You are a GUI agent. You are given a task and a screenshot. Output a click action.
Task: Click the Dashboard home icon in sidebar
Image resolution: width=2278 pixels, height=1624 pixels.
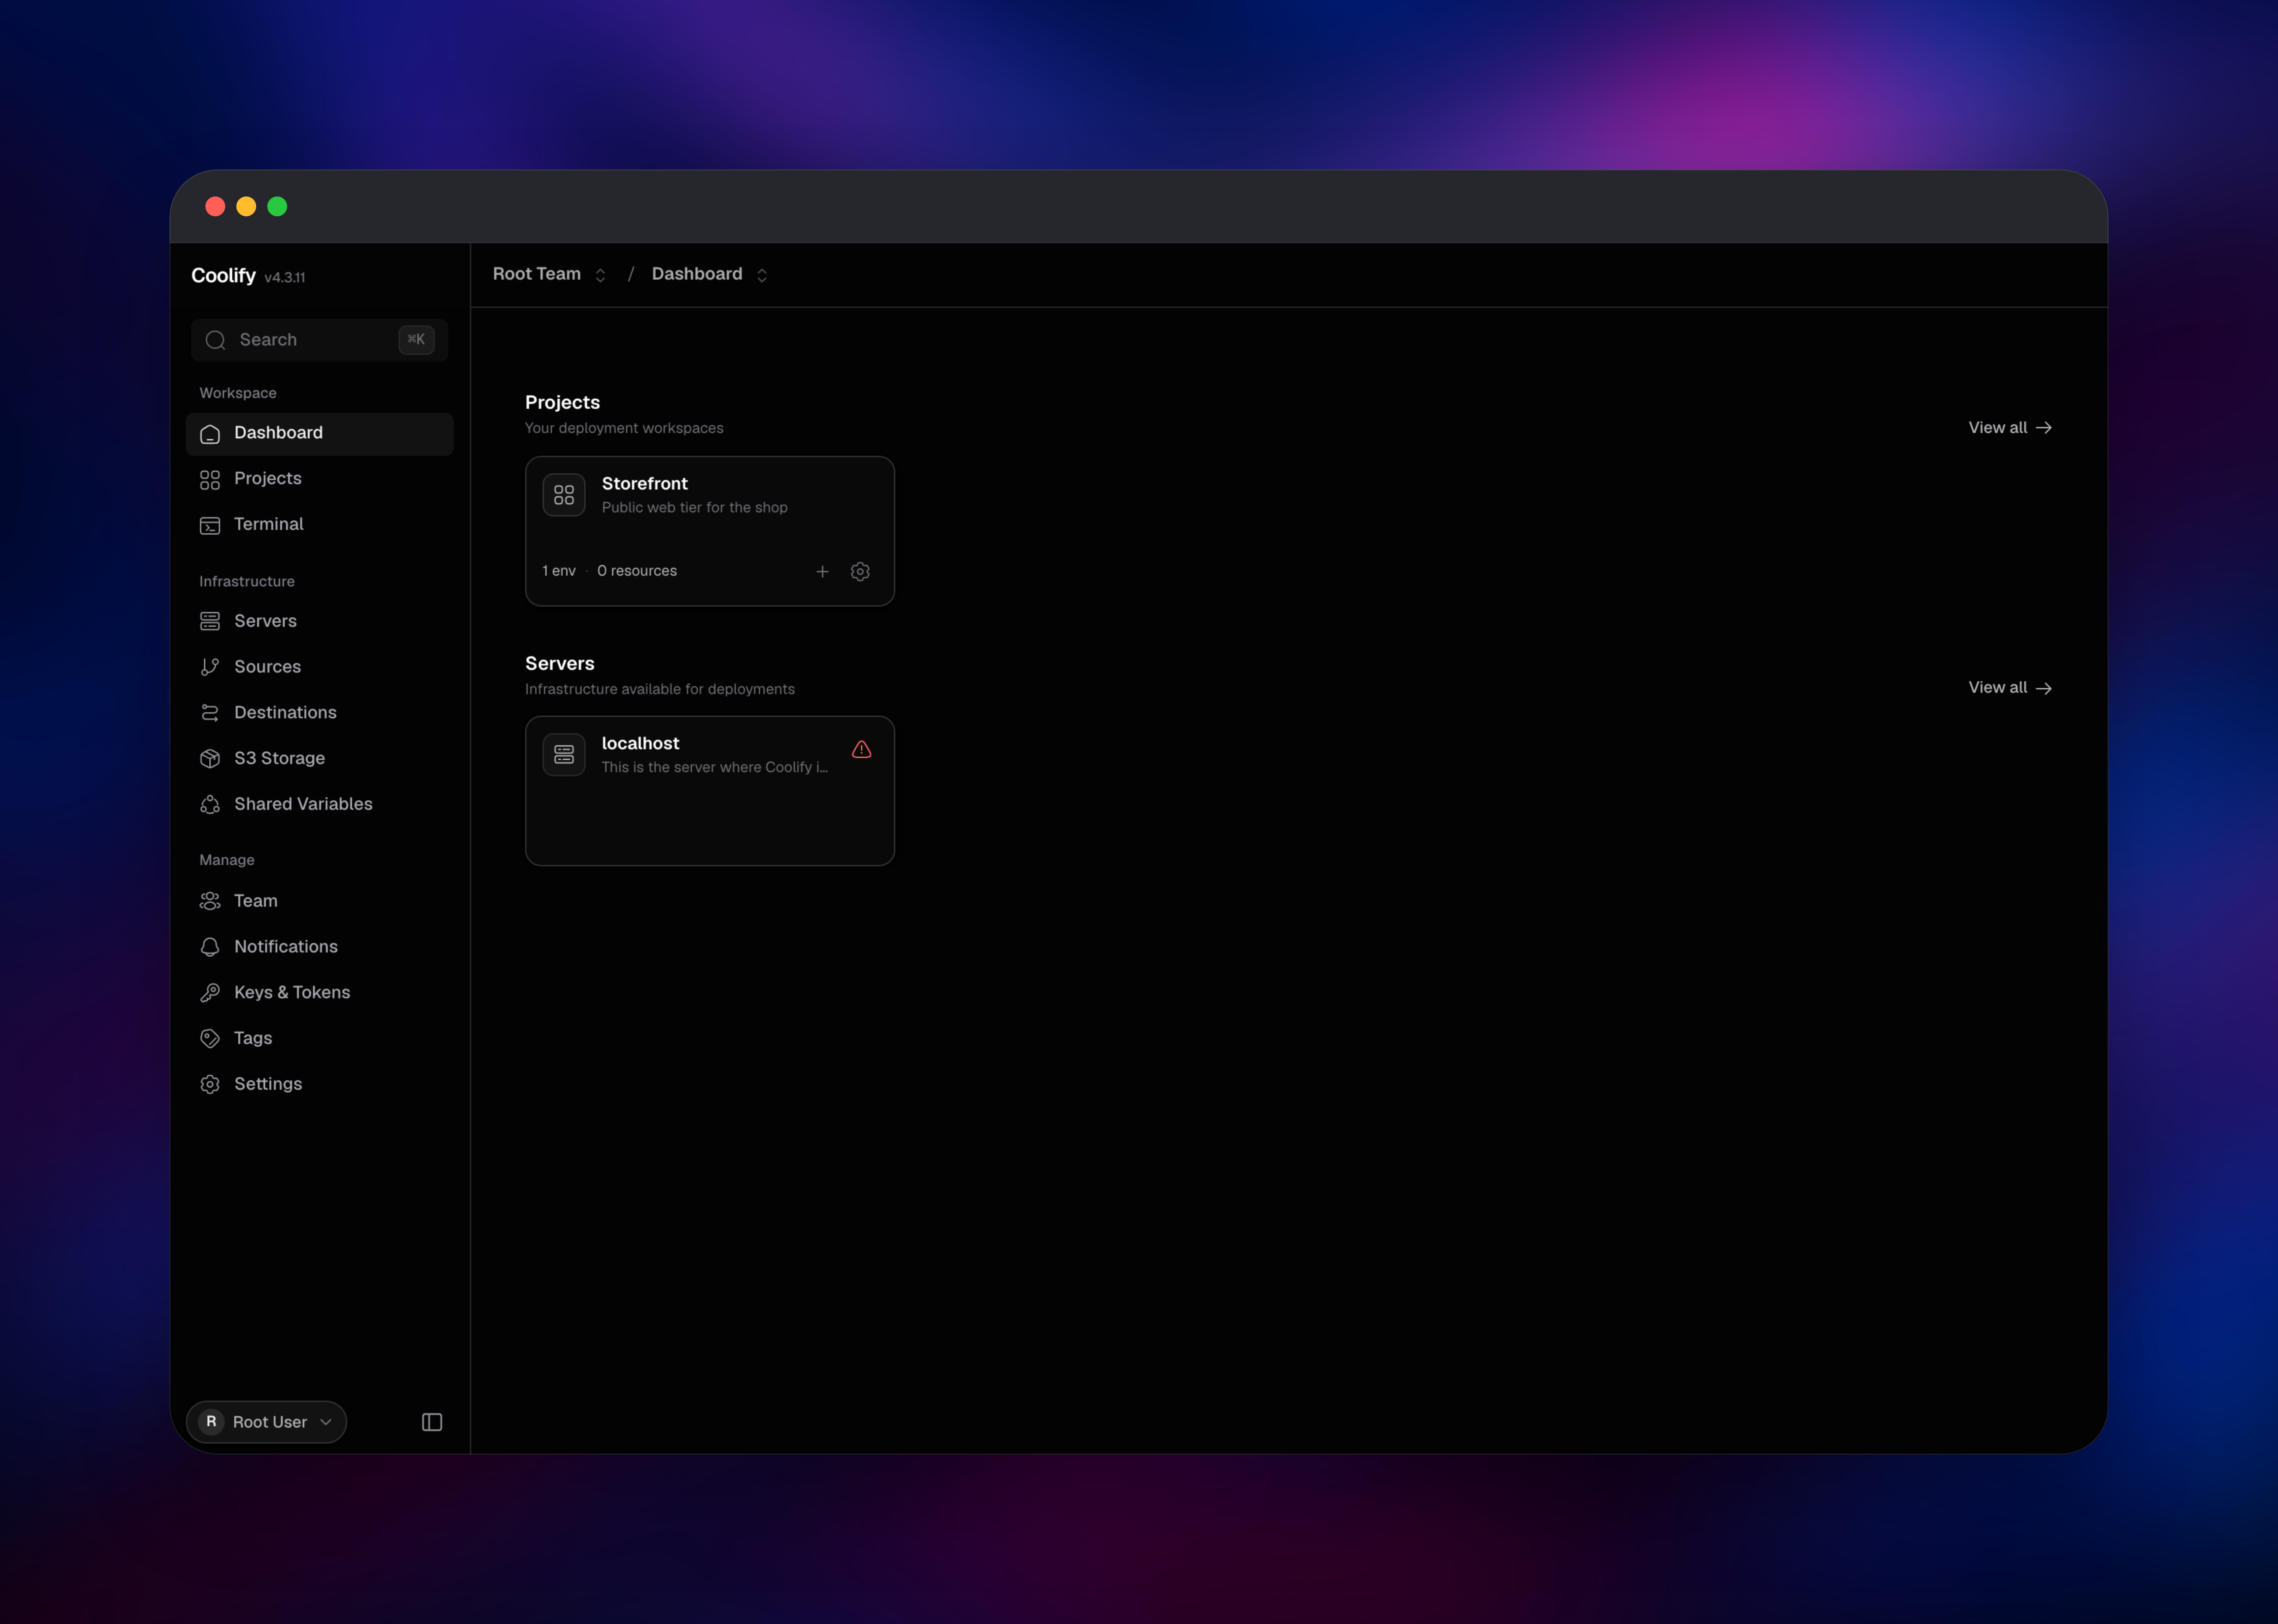(210, 434)
